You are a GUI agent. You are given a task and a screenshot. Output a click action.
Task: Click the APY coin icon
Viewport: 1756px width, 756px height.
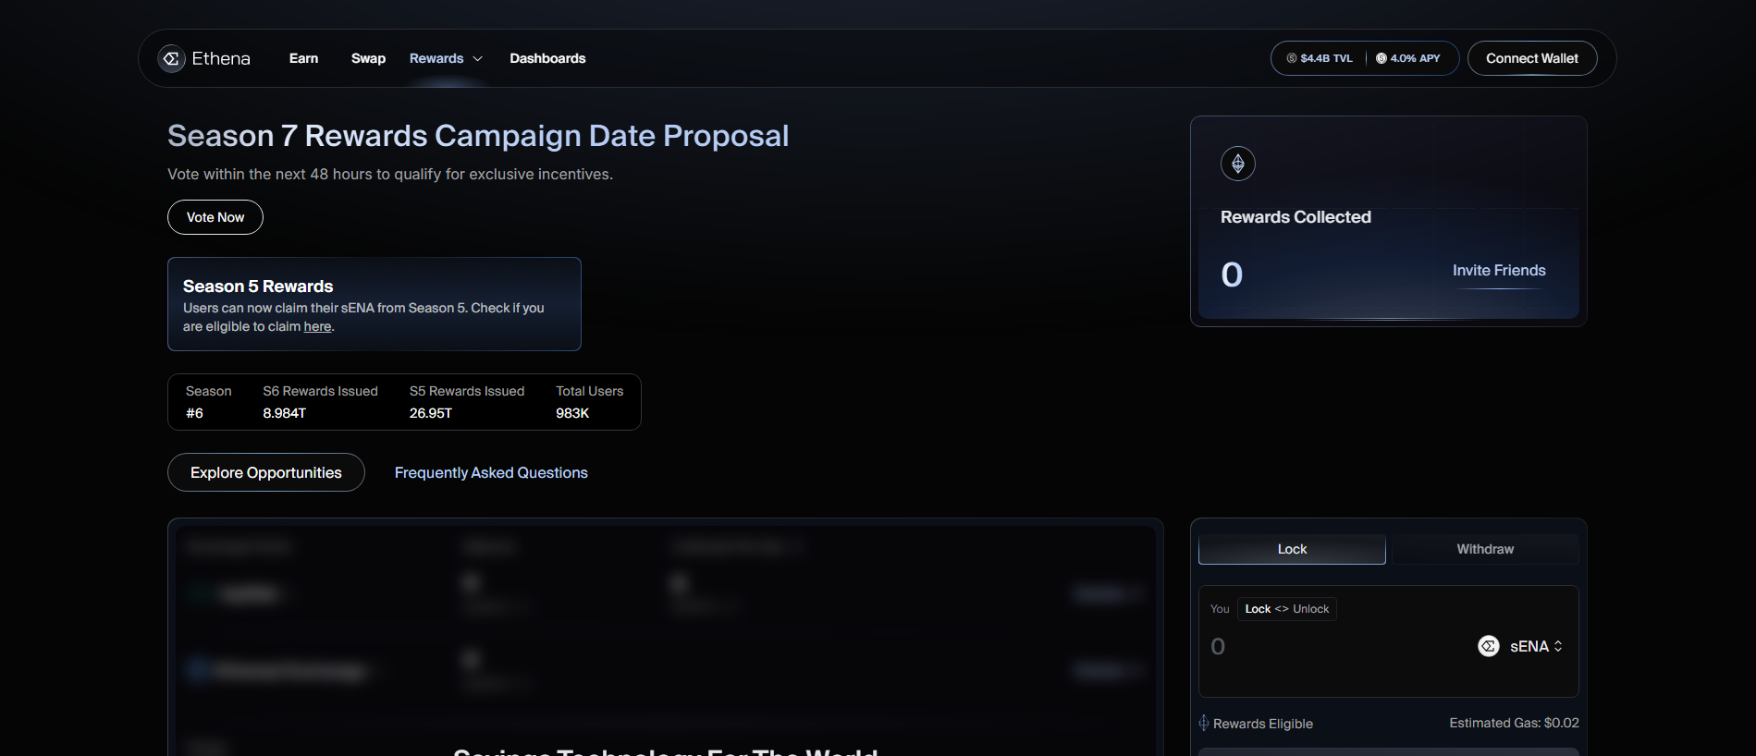click(x=1381, y=58)
